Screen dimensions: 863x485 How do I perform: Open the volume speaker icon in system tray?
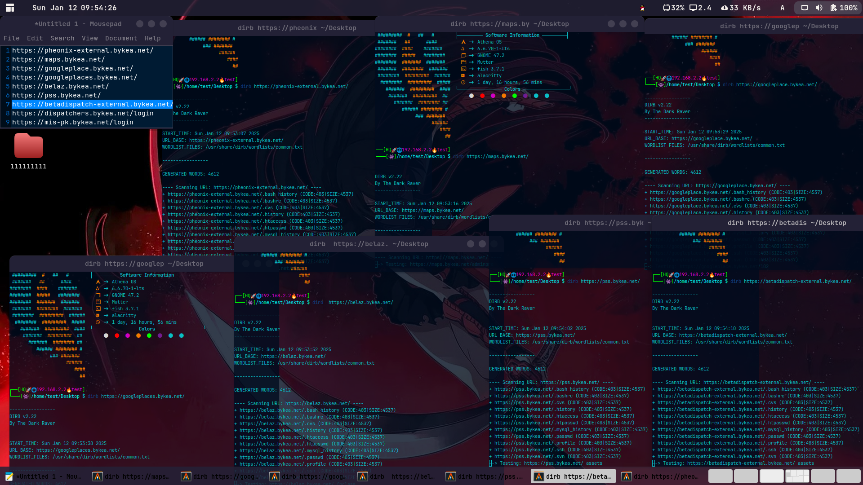point(819,8)
